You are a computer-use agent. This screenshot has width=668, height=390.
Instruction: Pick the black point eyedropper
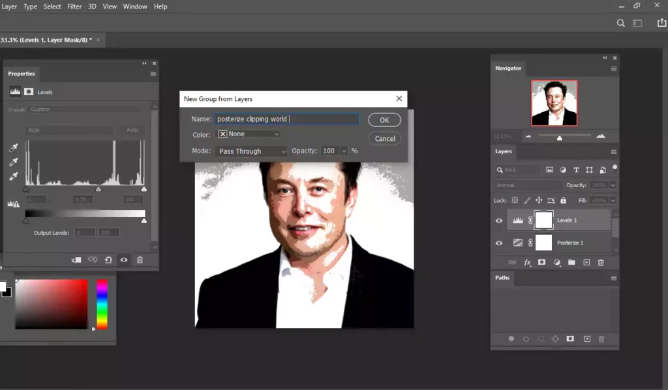[x=14, y=148]
